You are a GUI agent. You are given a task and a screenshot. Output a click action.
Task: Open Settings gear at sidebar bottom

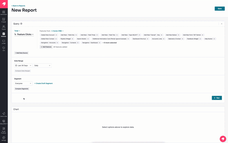(x=4, y=138)
